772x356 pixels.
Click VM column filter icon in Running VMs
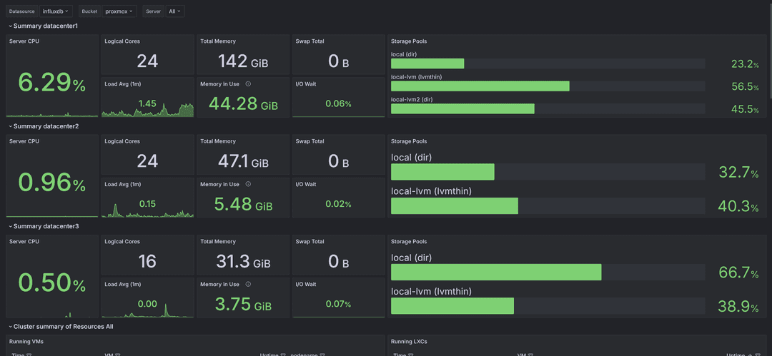(x=118, y=355)
